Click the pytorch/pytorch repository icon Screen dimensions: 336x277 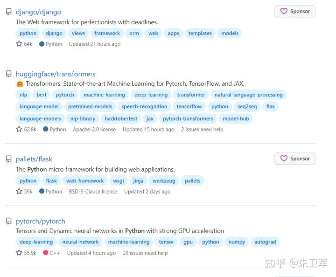click(x=8, y=221)
